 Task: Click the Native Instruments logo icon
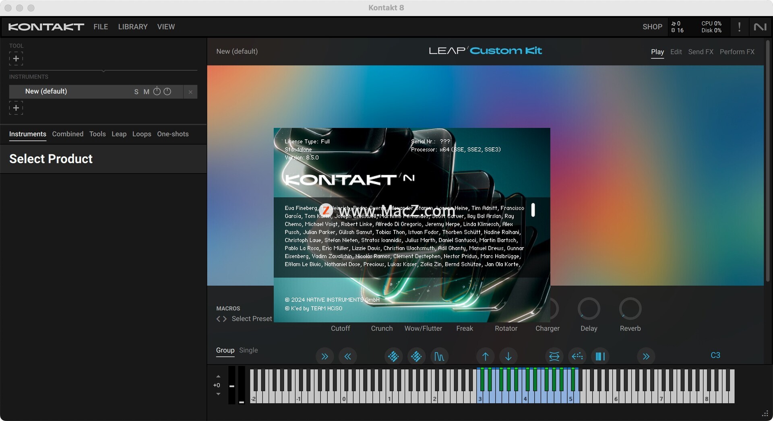coord(760,27)
